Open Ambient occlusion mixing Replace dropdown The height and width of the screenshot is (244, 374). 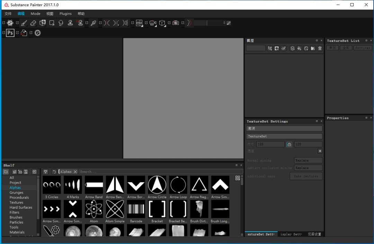point(308,168)
